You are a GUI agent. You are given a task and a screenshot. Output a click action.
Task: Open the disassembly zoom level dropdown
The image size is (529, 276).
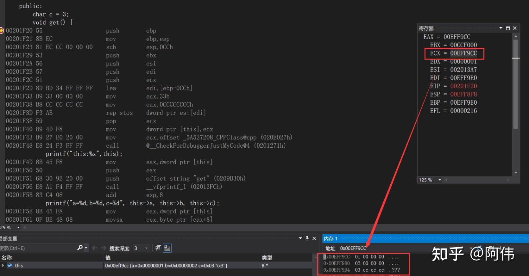[18, 228]
